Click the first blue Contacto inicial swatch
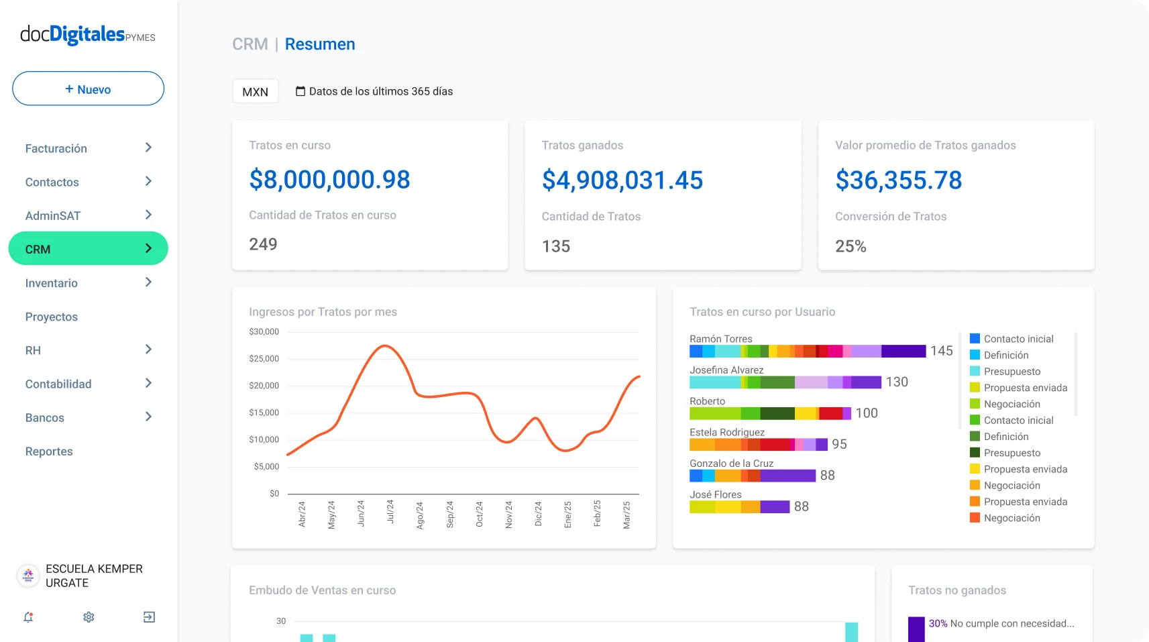1149x642 pixels. pos(975,339)
